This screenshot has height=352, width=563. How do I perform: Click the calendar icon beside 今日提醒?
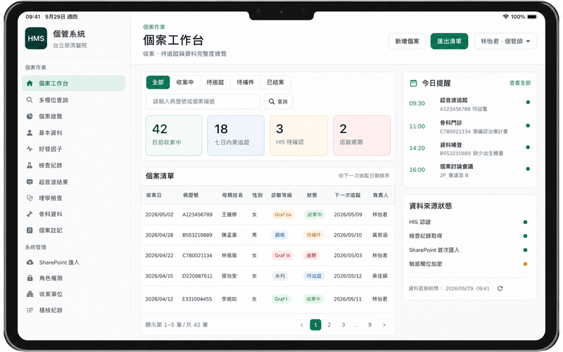(x=413, y=83)
